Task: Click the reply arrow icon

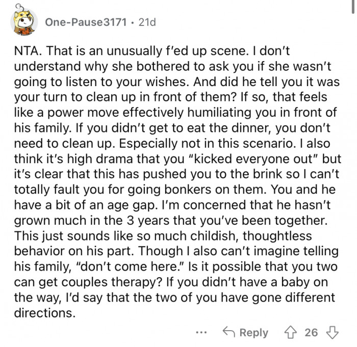Action: tap(228, 332)
